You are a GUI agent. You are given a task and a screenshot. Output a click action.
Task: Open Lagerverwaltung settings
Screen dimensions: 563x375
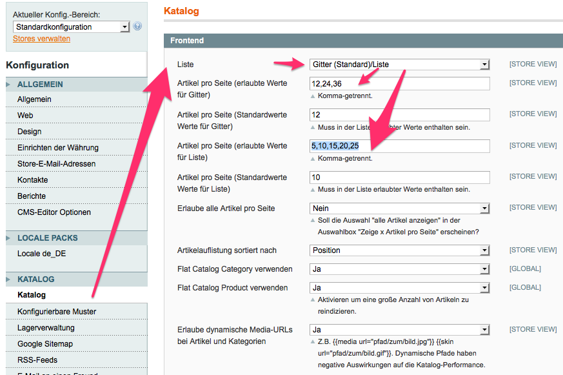point(46,328)
